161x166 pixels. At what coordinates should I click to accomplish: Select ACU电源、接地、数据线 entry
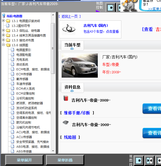tap(33, 132)
